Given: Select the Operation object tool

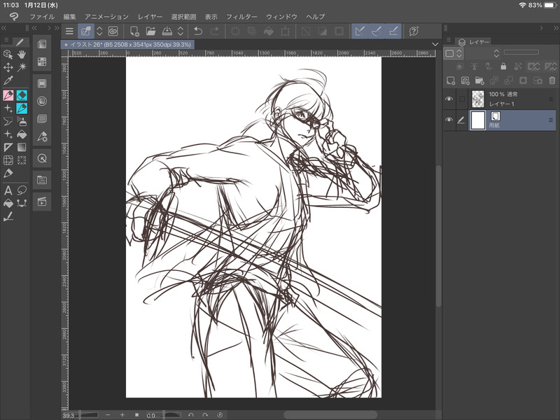Looking at the screenshot, I should pos(8,55).
